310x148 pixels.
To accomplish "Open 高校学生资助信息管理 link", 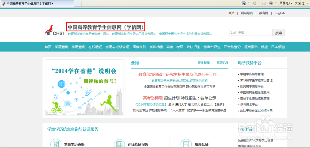I will (255, 99).
